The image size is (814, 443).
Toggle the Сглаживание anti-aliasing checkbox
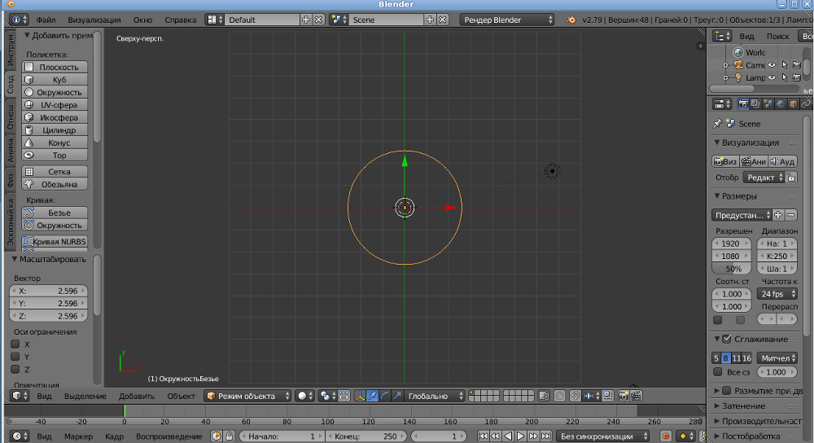pyautogui.click(x=727, y=339)
